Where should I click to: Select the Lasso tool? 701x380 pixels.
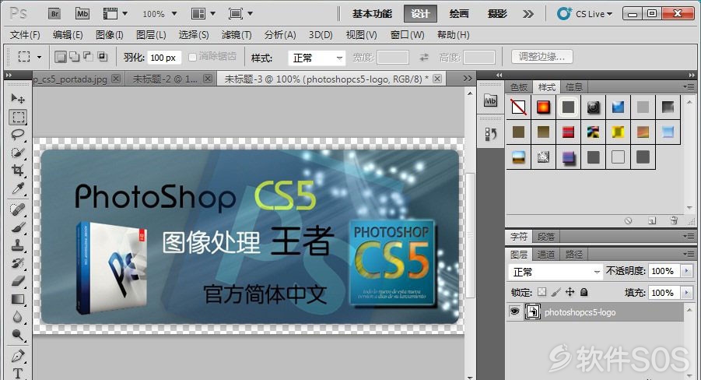(x=18, y=135)
